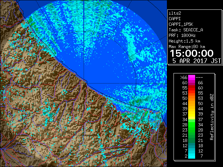Click the 'PRF: 1800Hz' text

[182, 35]
